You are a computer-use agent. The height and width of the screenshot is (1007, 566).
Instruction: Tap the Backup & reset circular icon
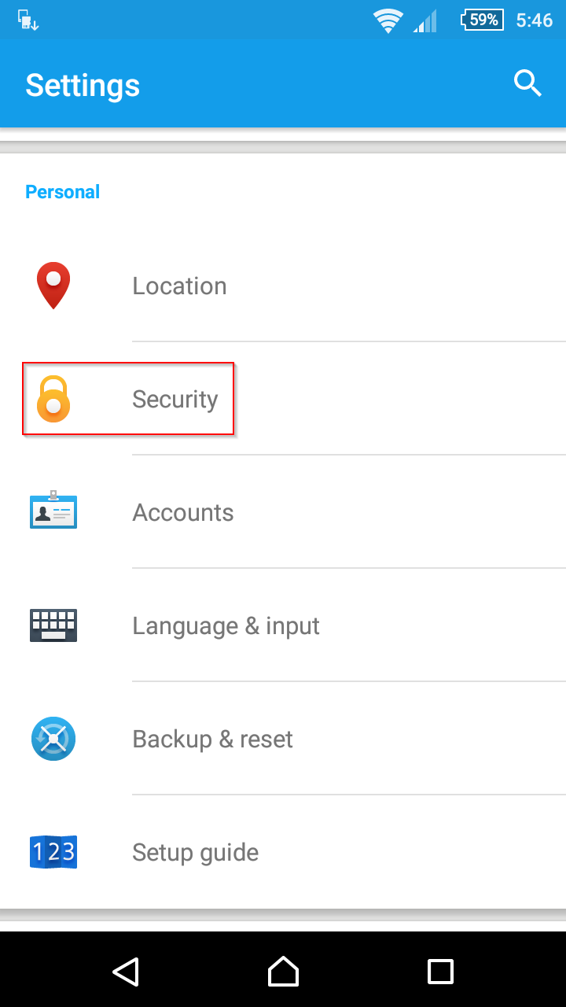coord(53,739)
